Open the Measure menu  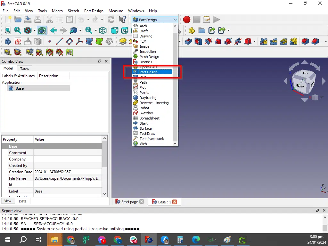coord(116,11)
